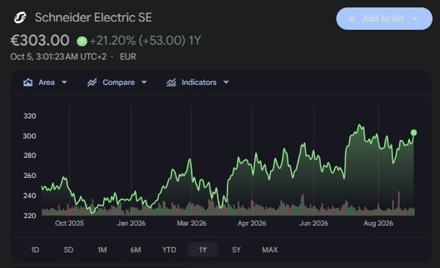Click the Compare lines icon
This screenshot has width=440, height=268.
click(92, 83)
